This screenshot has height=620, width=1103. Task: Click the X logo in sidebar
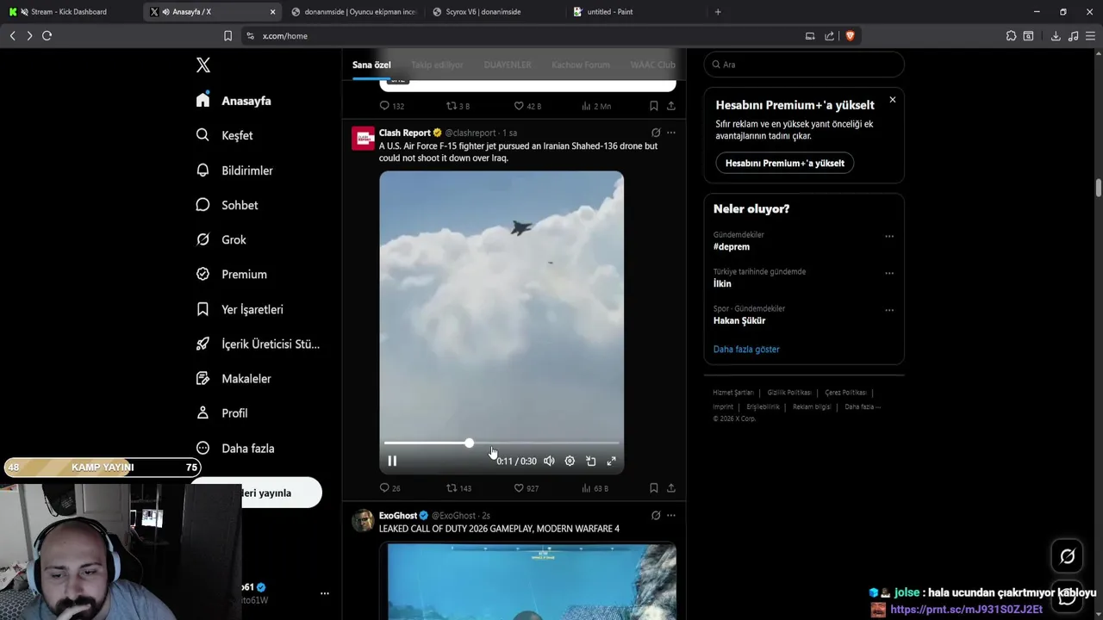[x=203, y=65]
